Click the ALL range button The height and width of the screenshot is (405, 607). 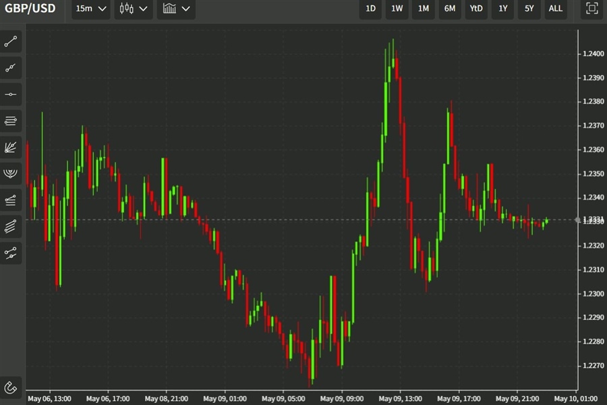[555, 9]
